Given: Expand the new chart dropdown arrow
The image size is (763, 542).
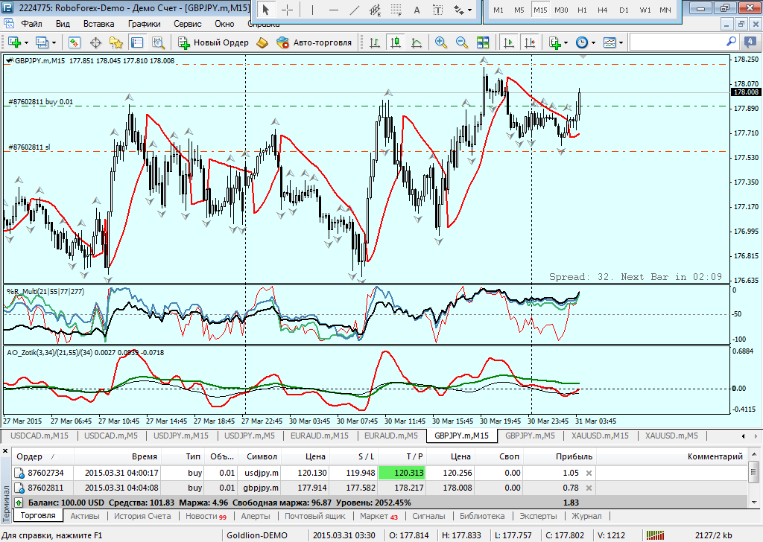Looking at the screenshot, I should coord(26,42).
